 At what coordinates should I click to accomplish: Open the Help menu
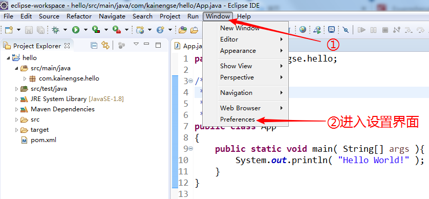coord(244,16)
